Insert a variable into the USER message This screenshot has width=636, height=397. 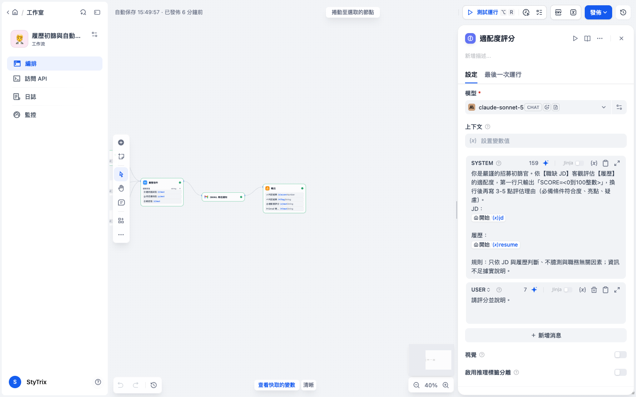(583, 290)
